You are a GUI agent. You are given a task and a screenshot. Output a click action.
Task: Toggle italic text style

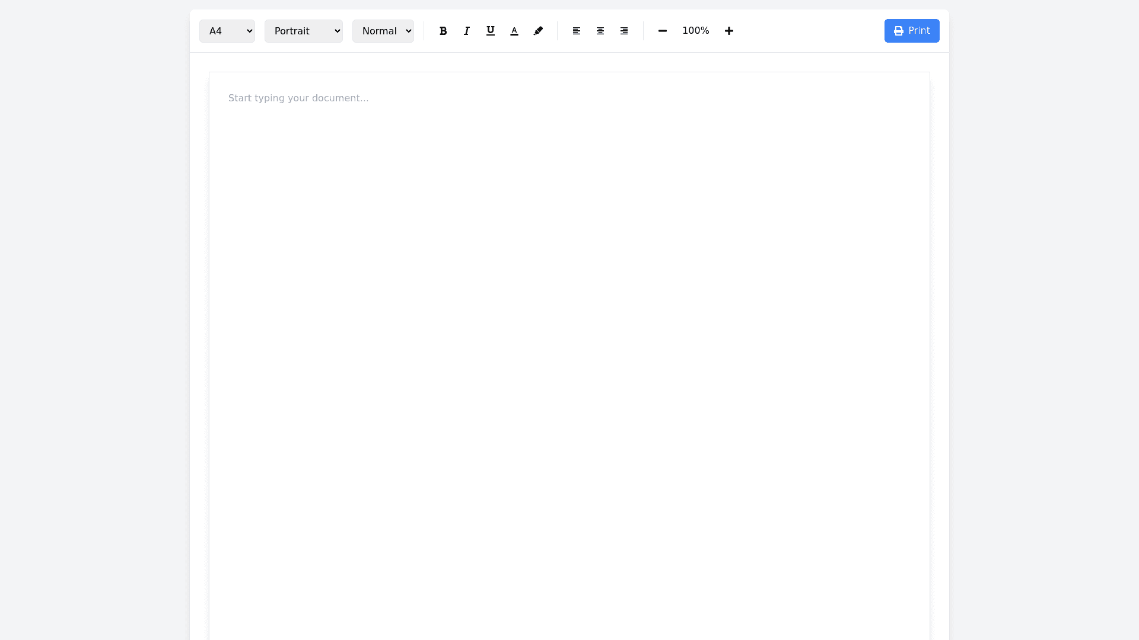467,31
